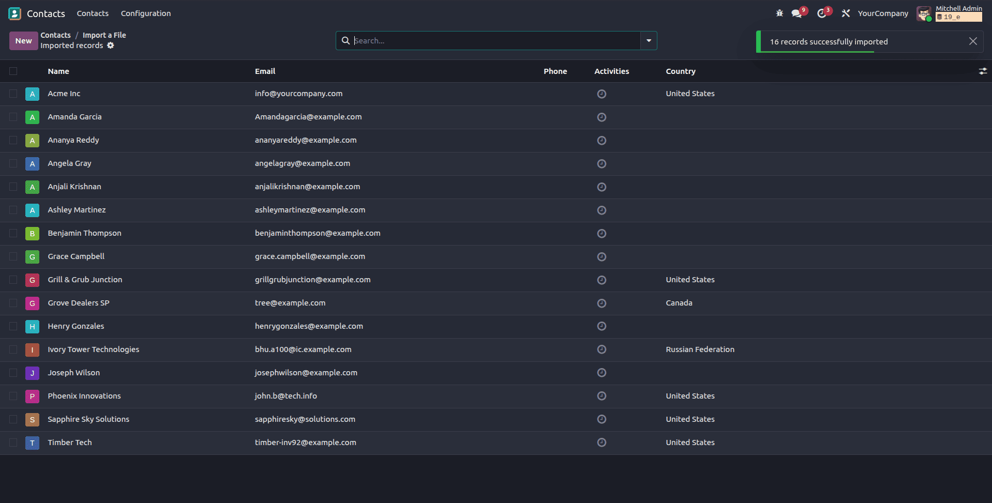This screenshot has height=503, width=992.
Task: Open the Conversations messages icon showing 9
Action: point(796,12)
